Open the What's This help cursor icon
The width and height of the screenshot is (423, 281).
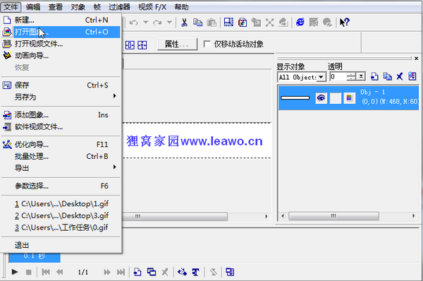(345, 22)
